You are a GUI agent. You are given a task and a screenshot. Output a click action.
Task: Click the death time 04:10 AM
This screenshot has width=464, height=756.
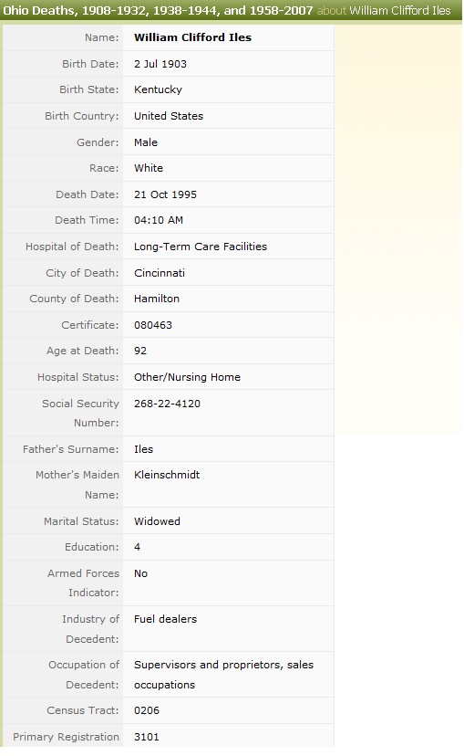(159, 220)
